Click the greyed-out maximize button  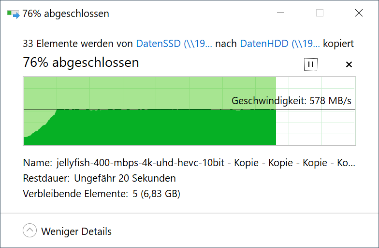[x=320, y=14]
